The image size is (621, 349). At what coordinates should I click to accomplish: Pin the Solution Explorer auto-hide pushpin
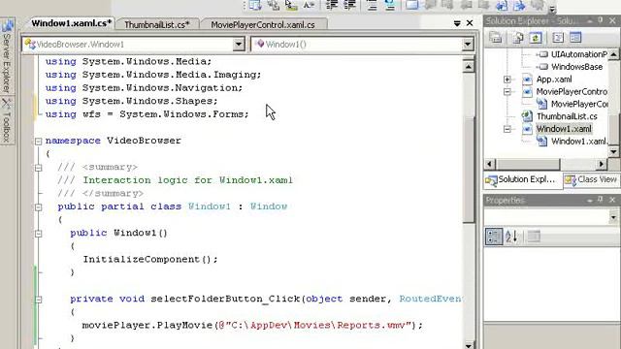click(x=601, y=20)
